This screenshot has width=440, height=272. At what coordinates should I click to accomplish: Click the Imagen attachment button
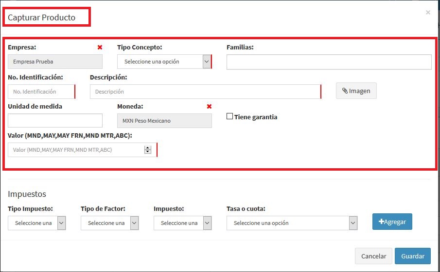tap(356, 91)
